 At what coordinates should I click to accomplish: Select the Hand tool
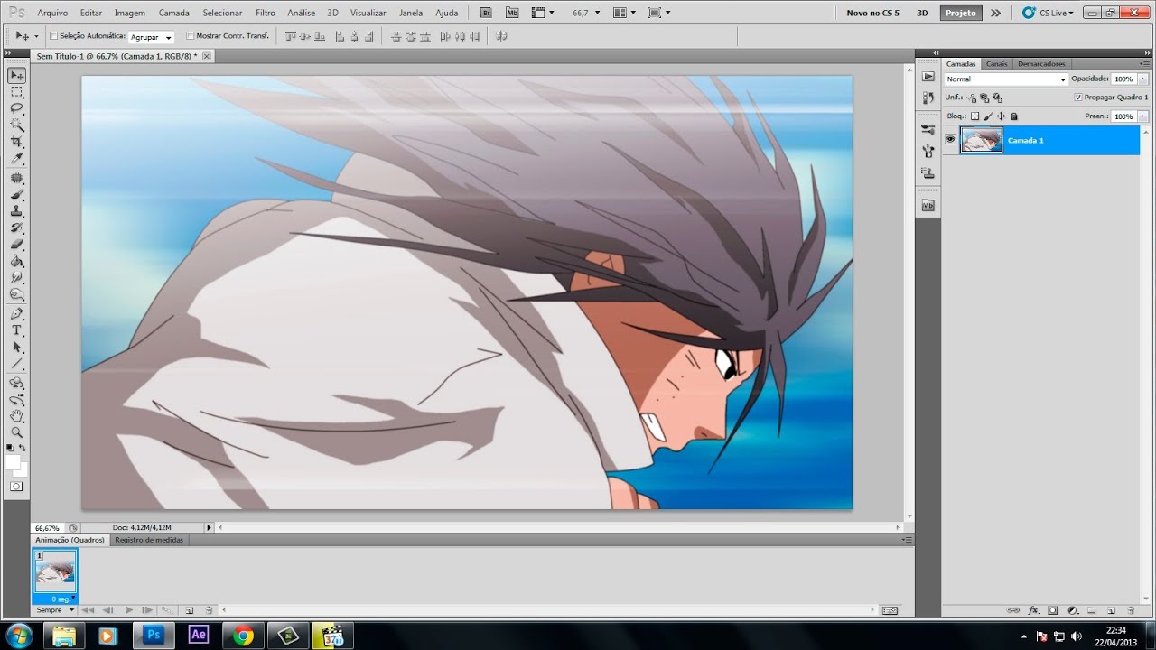[x=16, y=416]
